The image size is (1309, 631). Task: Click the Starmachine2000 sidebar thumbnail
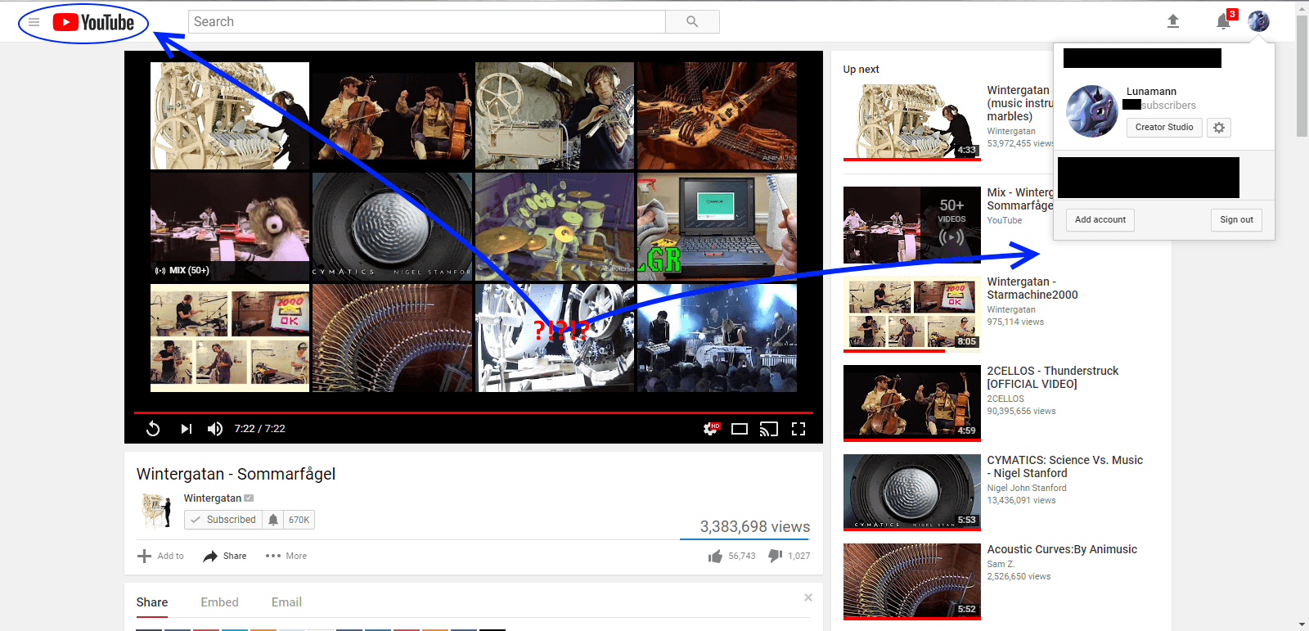[x=912, y=313]
